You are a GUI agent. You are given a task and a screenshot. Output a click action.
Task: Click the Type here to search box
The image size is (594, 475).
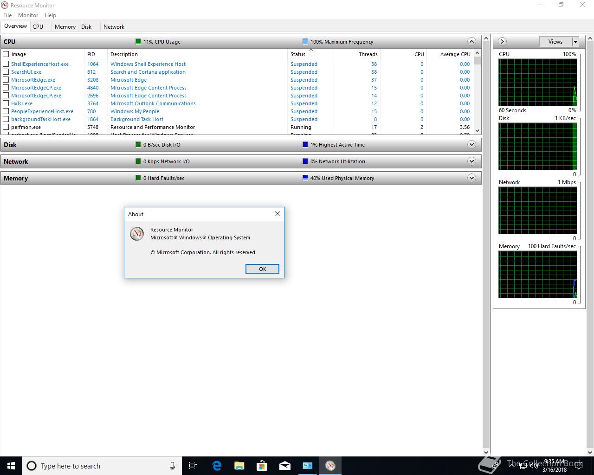click(102, 466)
